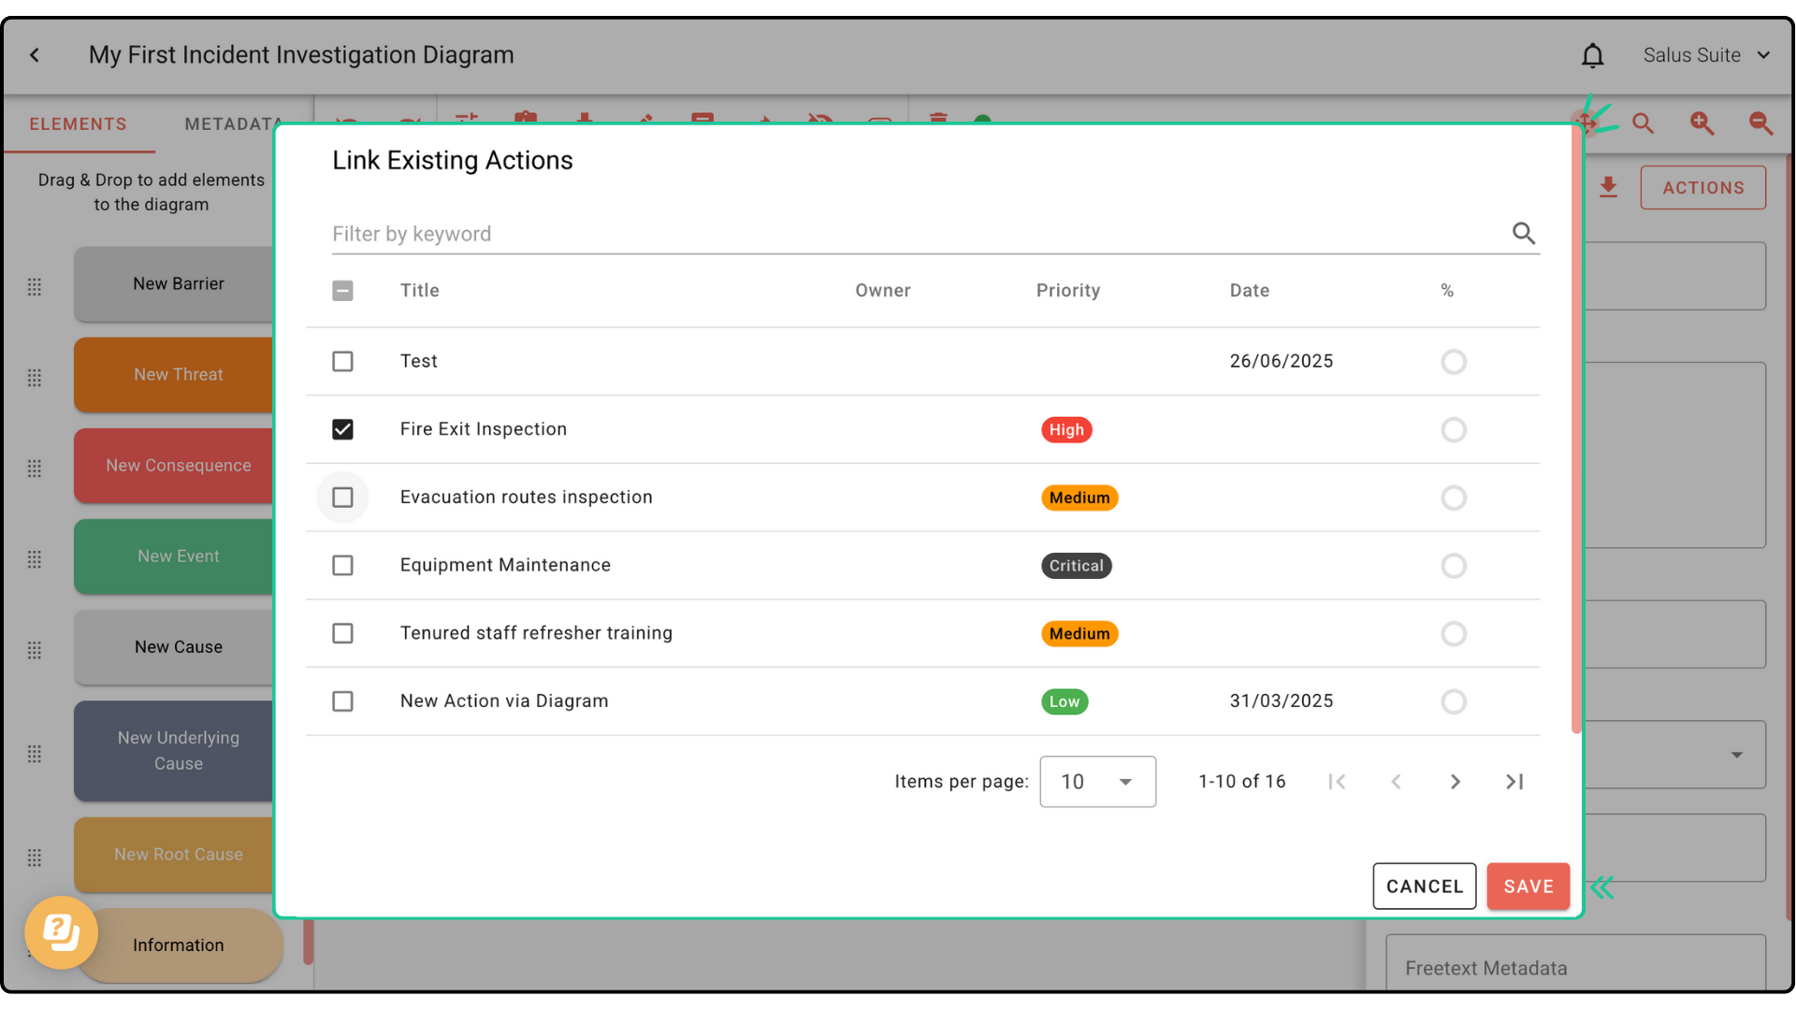Click the back arrow beside diagram title
Viewport: 1796px width, 1010px height.
point(35,55)
